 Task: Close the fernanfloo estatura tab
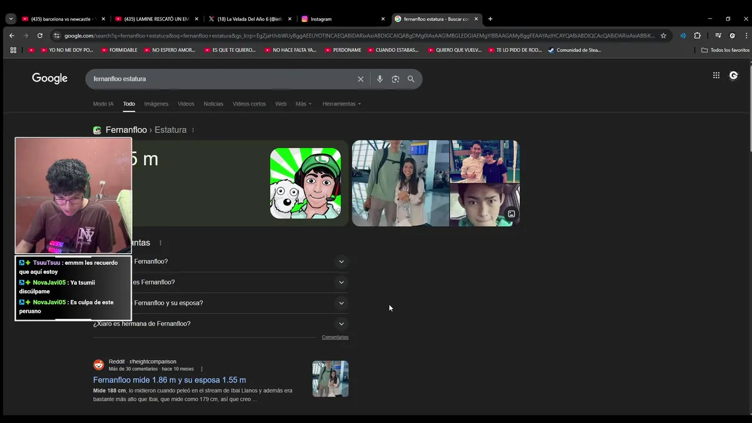pos(476,19)
